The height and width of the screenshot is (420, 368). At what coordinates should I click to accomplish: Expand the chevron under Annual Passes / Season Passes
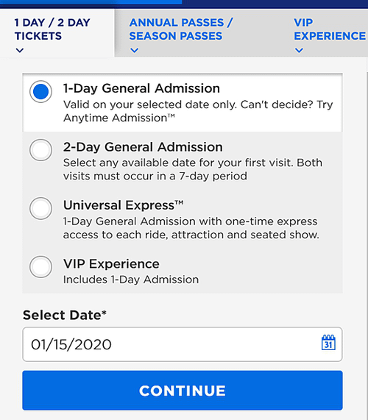click(134, 50)
